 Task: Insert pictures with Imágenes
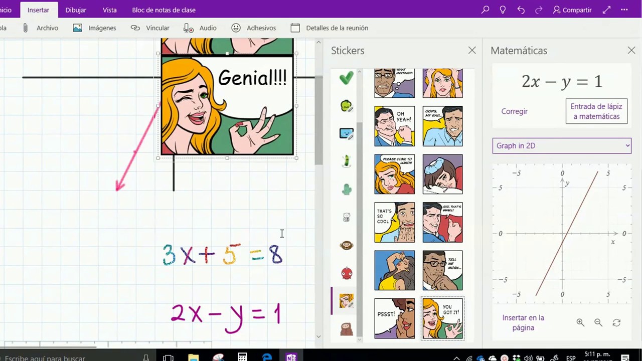(x=94, y=28)
